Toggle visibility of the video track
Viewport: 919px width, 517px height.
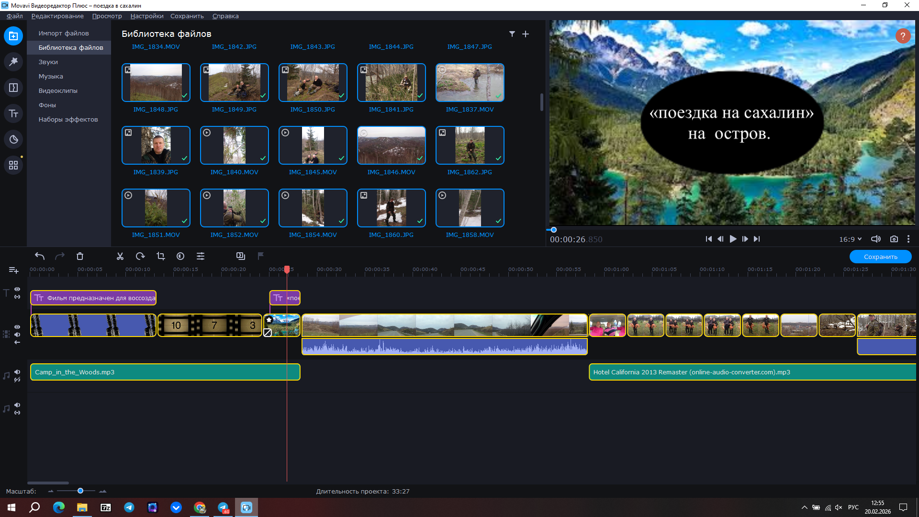click(x=17, y=327)
